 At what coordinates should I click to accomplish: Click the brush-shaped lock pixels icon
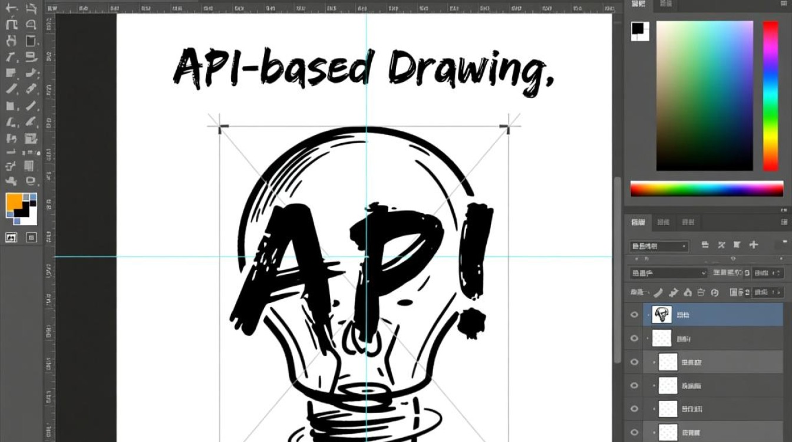point(659,292)
